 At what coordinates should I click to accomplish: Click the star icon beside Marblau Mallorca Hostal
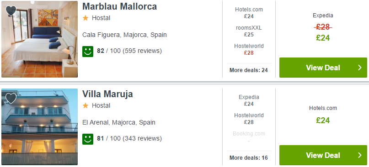click(86, 18)
